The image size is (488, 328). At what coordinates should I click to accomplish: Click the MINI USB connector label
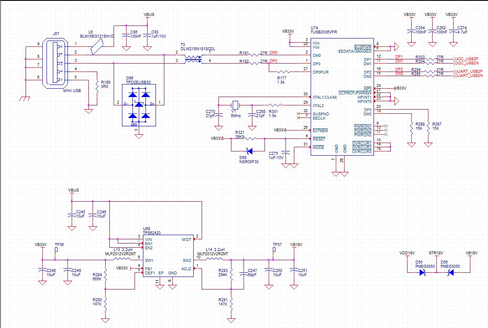click(72, 91)
